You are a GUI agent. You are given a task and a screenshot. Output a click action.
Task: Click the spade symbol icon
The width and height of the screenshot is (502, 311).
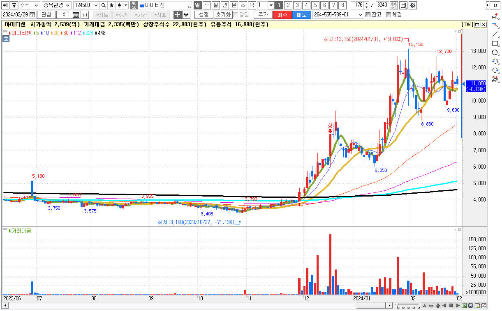pyautogui.click(x=119, y=5)
